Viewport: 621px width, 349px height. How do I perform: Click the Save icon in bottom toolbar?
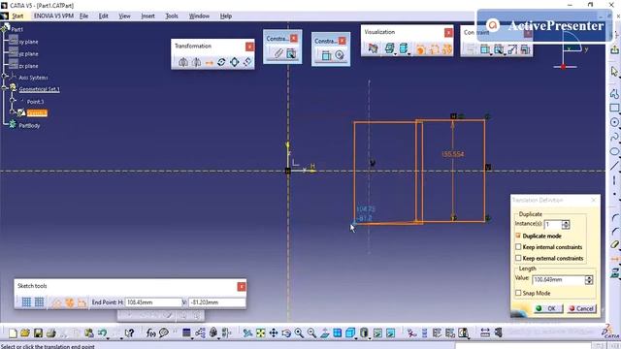tap(38, 333)
